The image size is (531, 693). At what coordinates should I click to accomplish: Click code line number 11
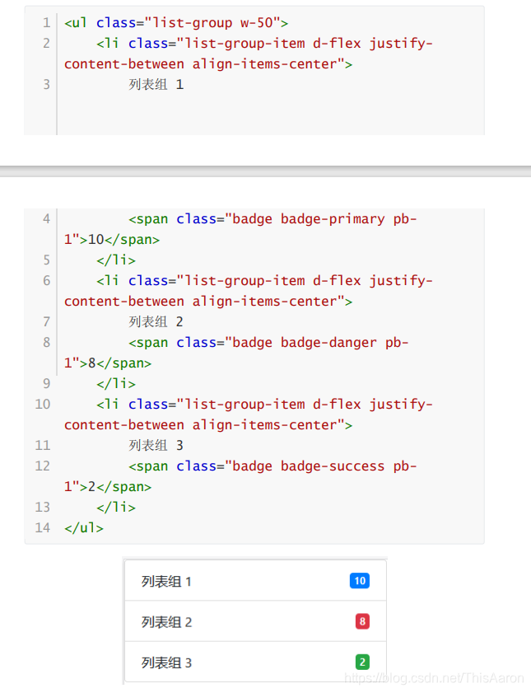pos(43,445)
